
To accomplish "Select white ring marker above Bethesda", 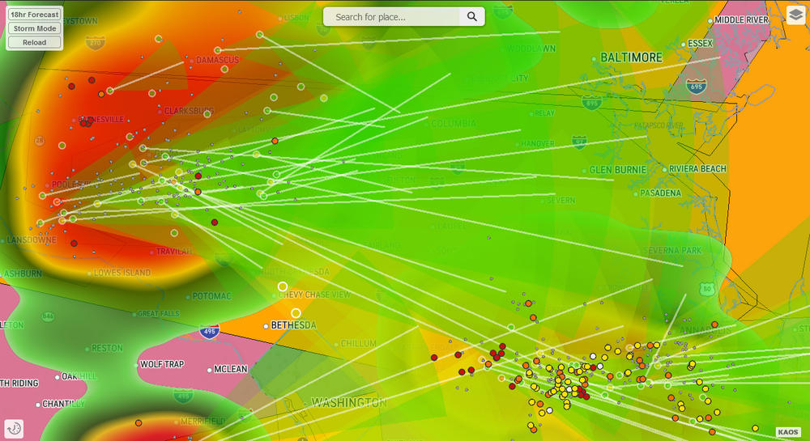I will (x=296, y=313).
